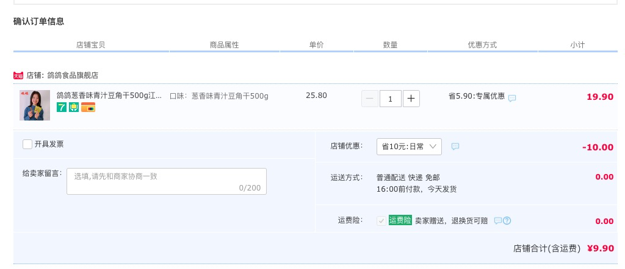
Task: Click the discount amount -10.00
Action: 598,147
